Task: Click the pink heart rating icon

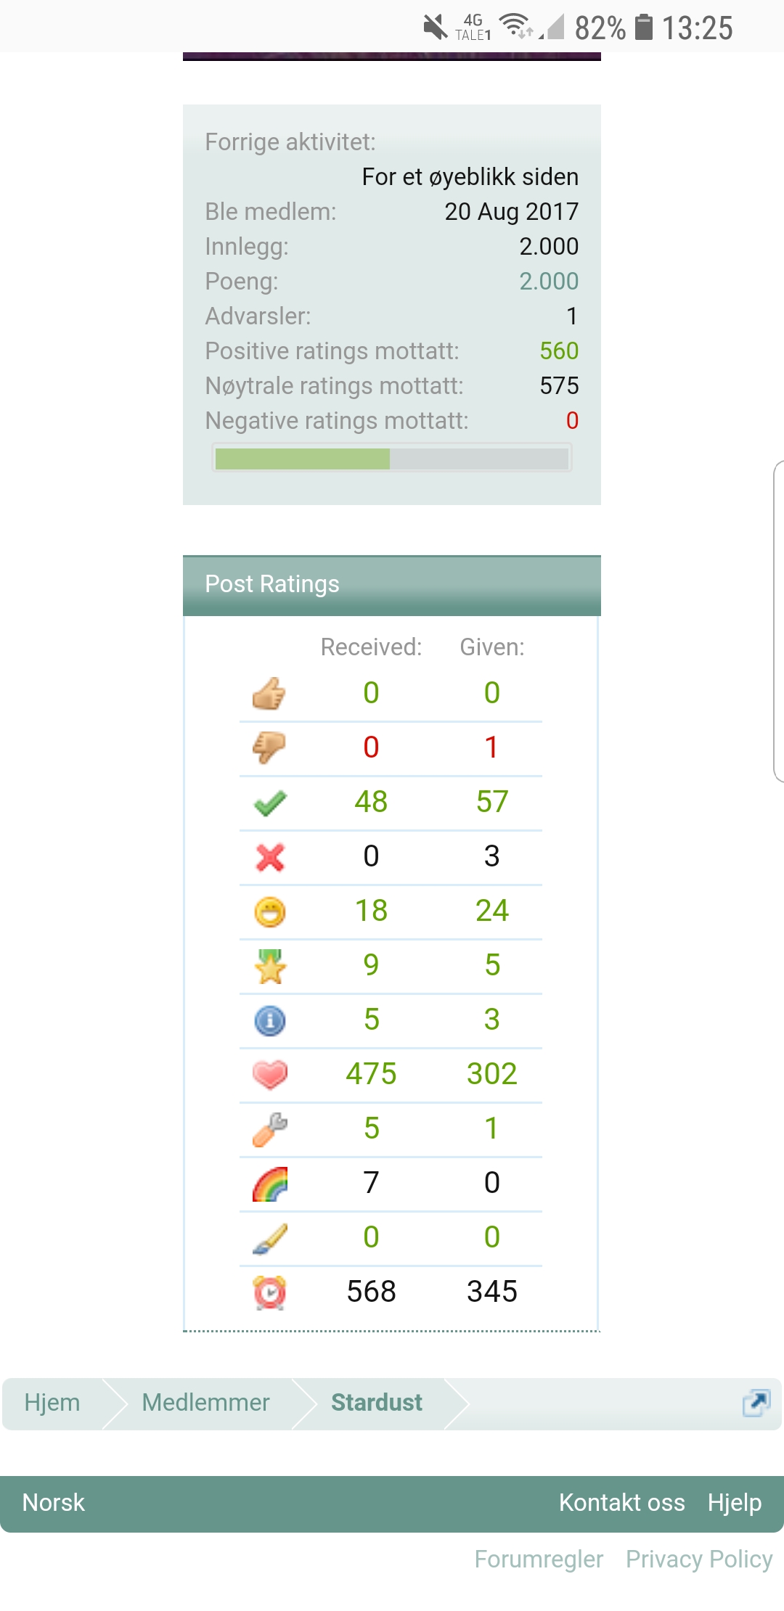Action: [x=270, y=1075]
